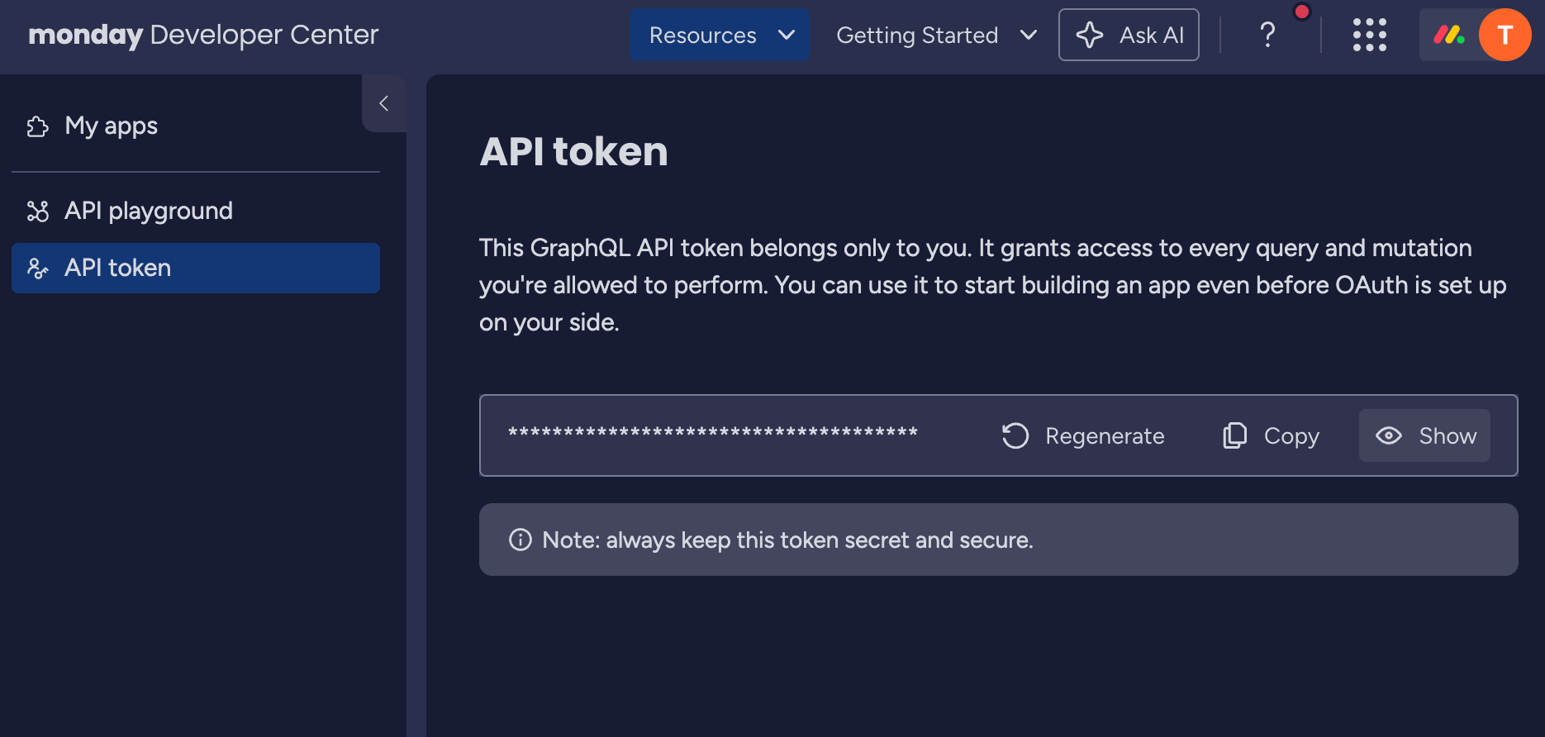Go to My apps in sidebar
This screenshot has width=1545, height=737.
(196, 126)
